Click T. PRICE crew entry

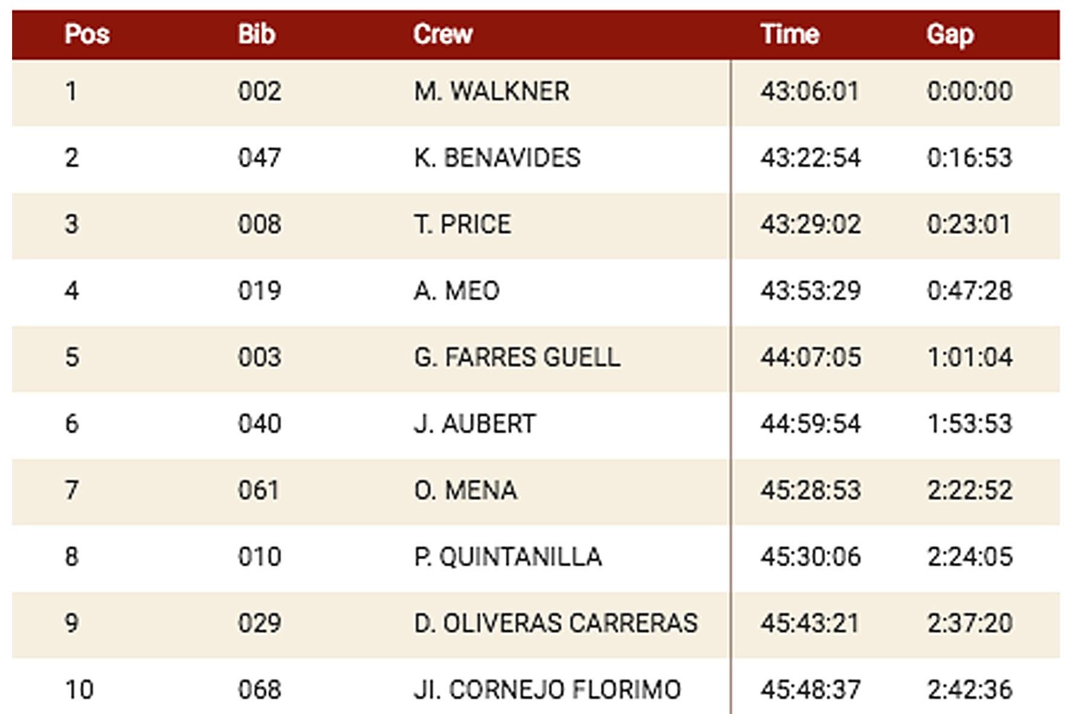462,225
